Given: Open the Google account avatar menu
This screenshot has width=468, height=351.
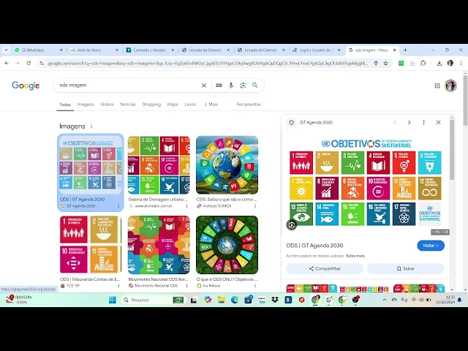Looking at the screenshot, I should (450, 86).
